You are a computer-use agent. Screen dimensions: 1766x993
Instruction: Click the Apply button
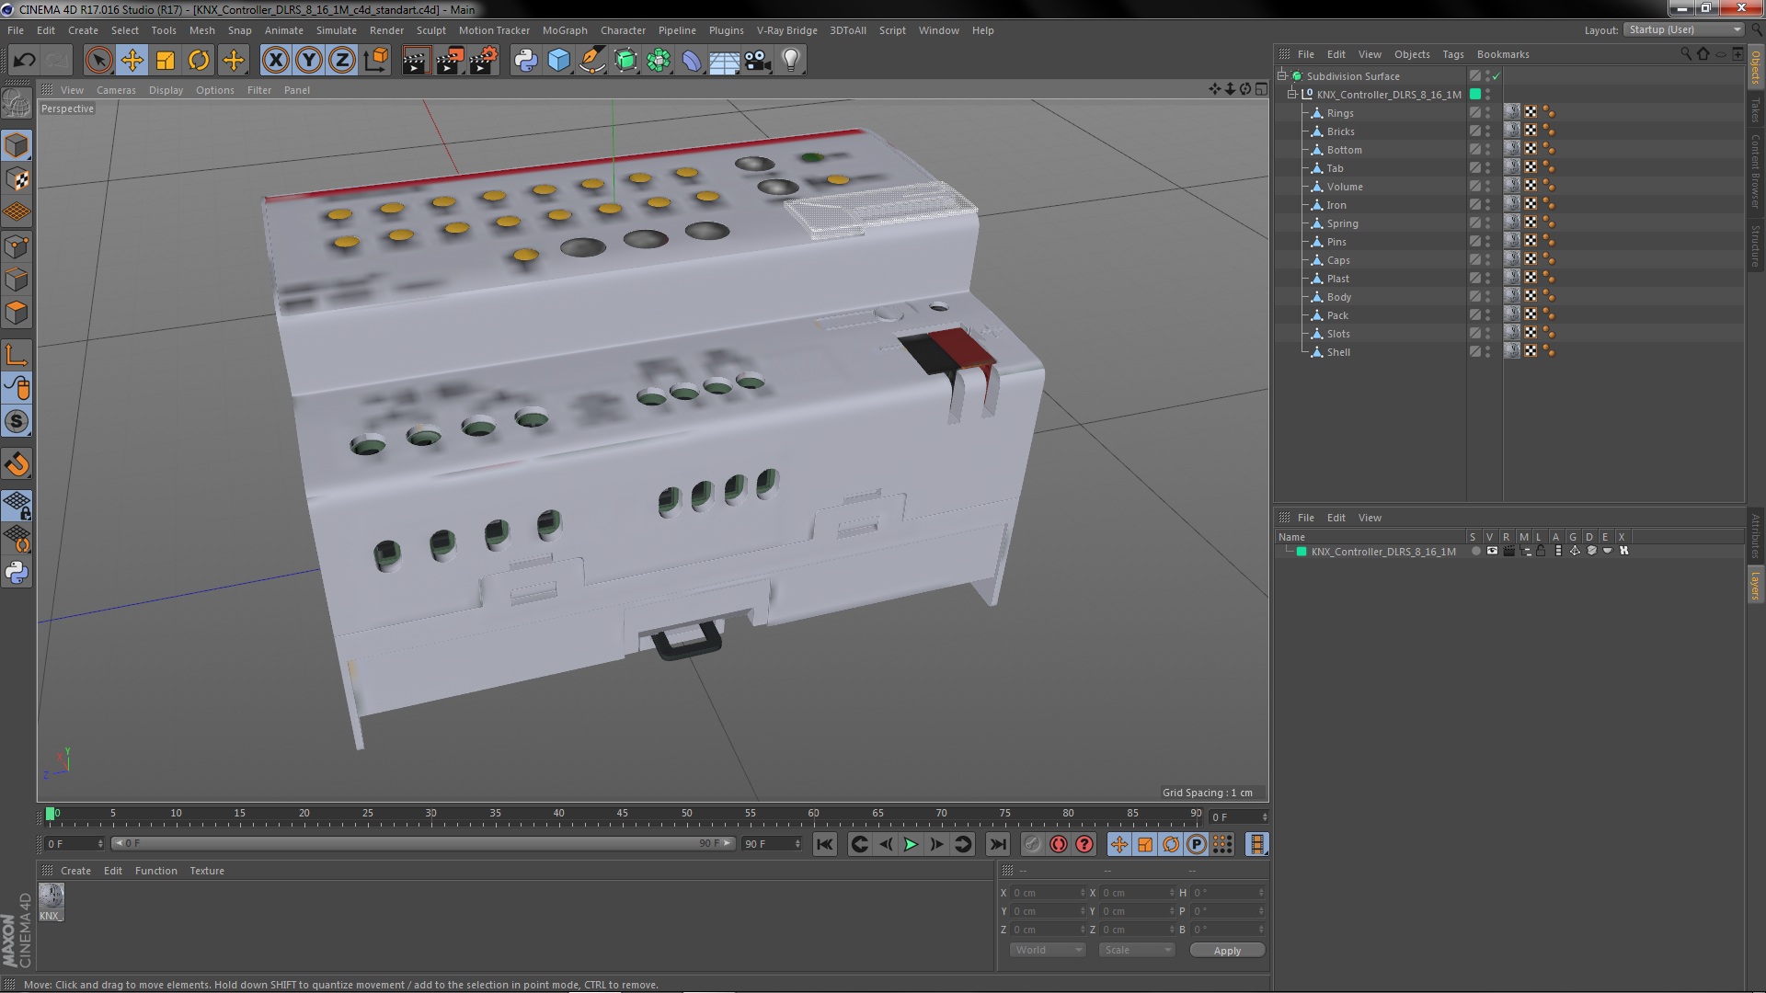click(x=1227, y=951)
